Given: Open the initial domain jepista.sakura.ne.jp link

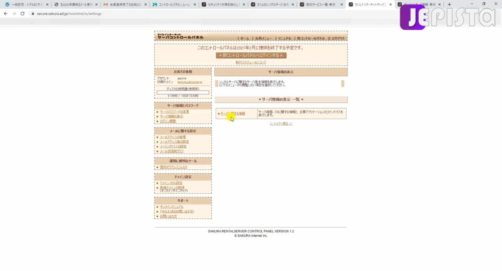Looking at the screenshot, I should click(x=190, y=82).
